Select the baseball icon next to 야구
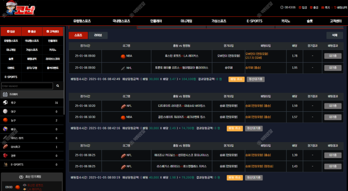 5,111
